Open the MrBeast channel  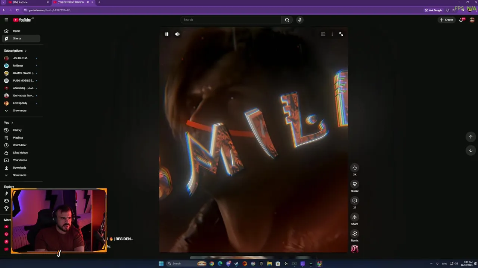click(21, 66)
